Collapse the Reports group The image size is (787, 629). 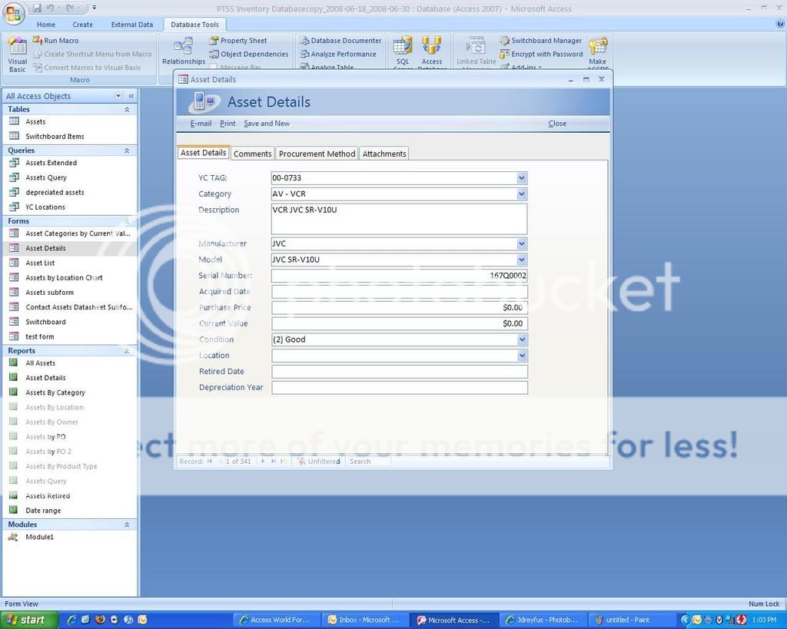coord(127,351)
